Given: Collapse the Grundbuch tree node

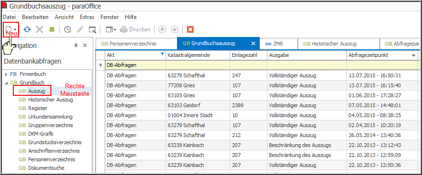Looking at the screenshot, I should (x=6, y=83).
